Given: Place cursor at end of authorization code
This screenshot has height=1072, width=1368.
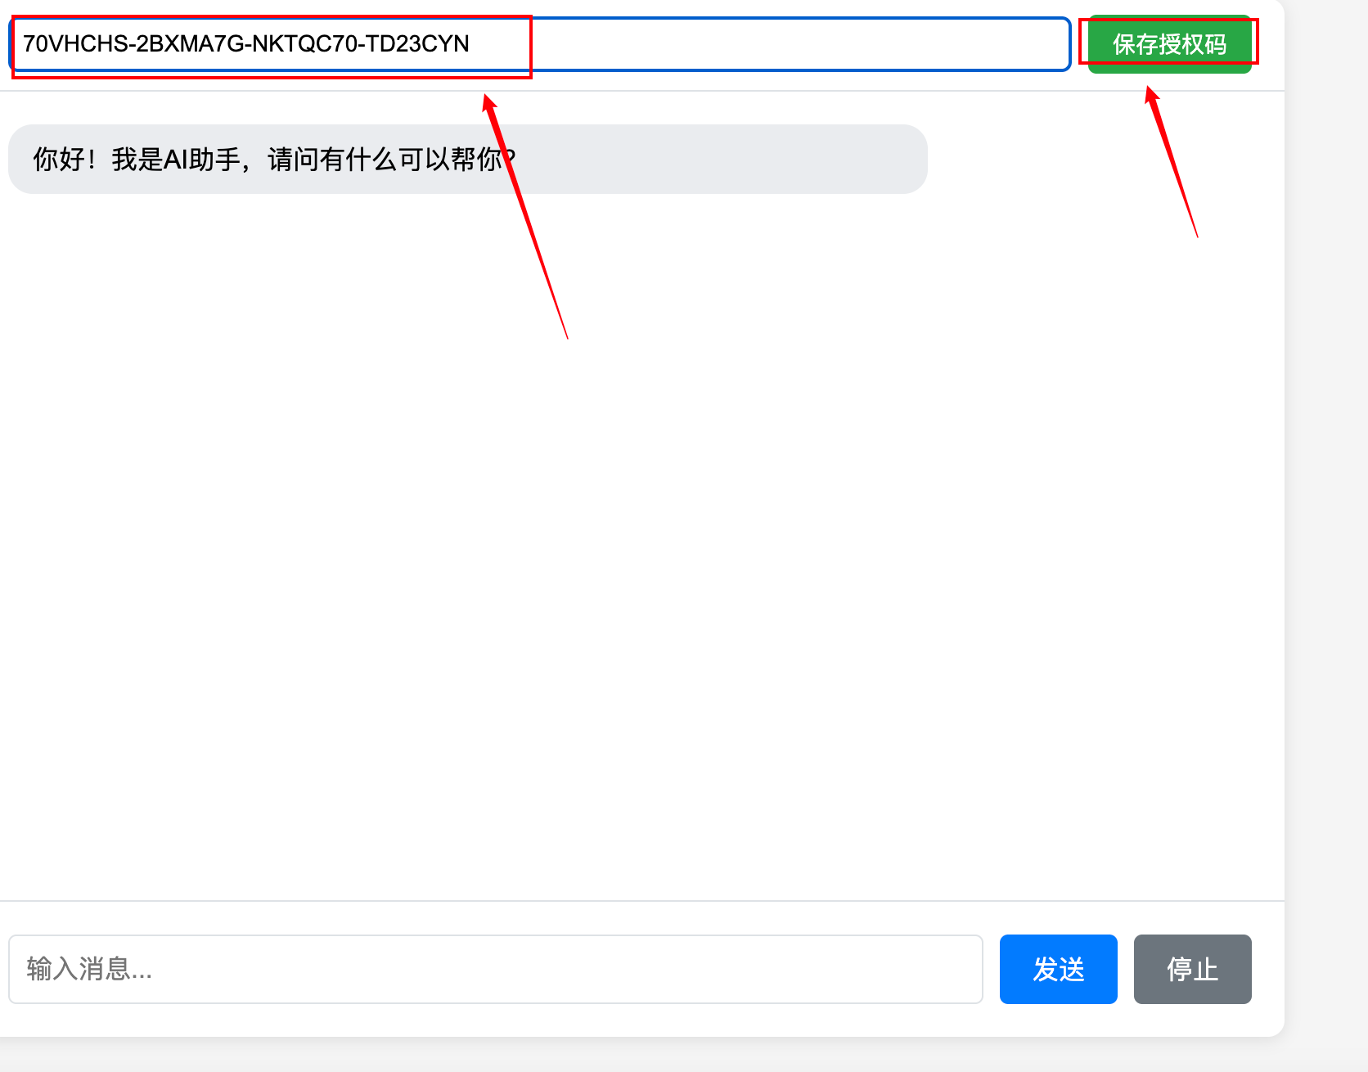Looking at the screenshot, I should click(470, 44).
